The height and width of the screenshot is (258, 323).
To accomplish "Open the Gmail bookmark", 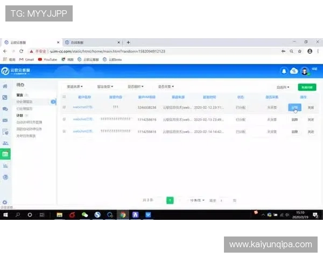I will pyautogui.click(x=26, y=60).
